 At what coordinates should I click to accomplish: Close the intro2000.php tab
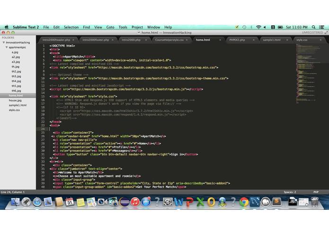[146, 40]
